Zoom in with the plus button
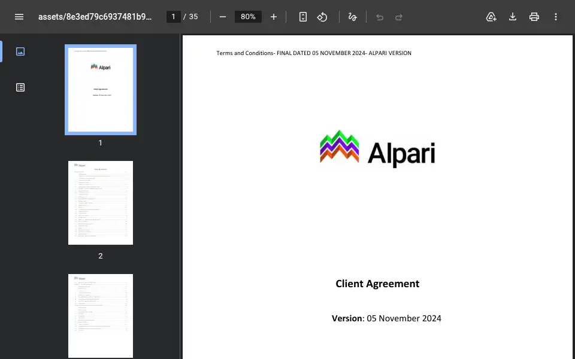 274,17
